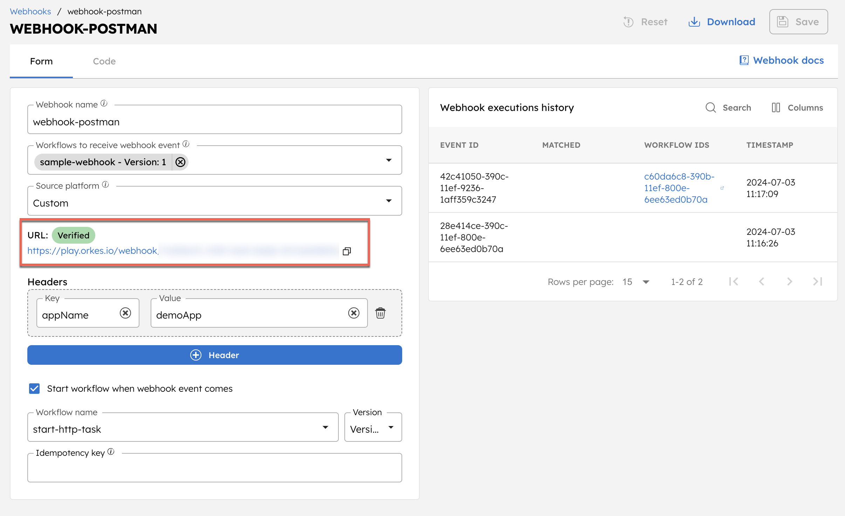
Task: Select event ID 42c41050-390c-11ef-9236-1aff359c3247
Action: (x=474, y=188)
